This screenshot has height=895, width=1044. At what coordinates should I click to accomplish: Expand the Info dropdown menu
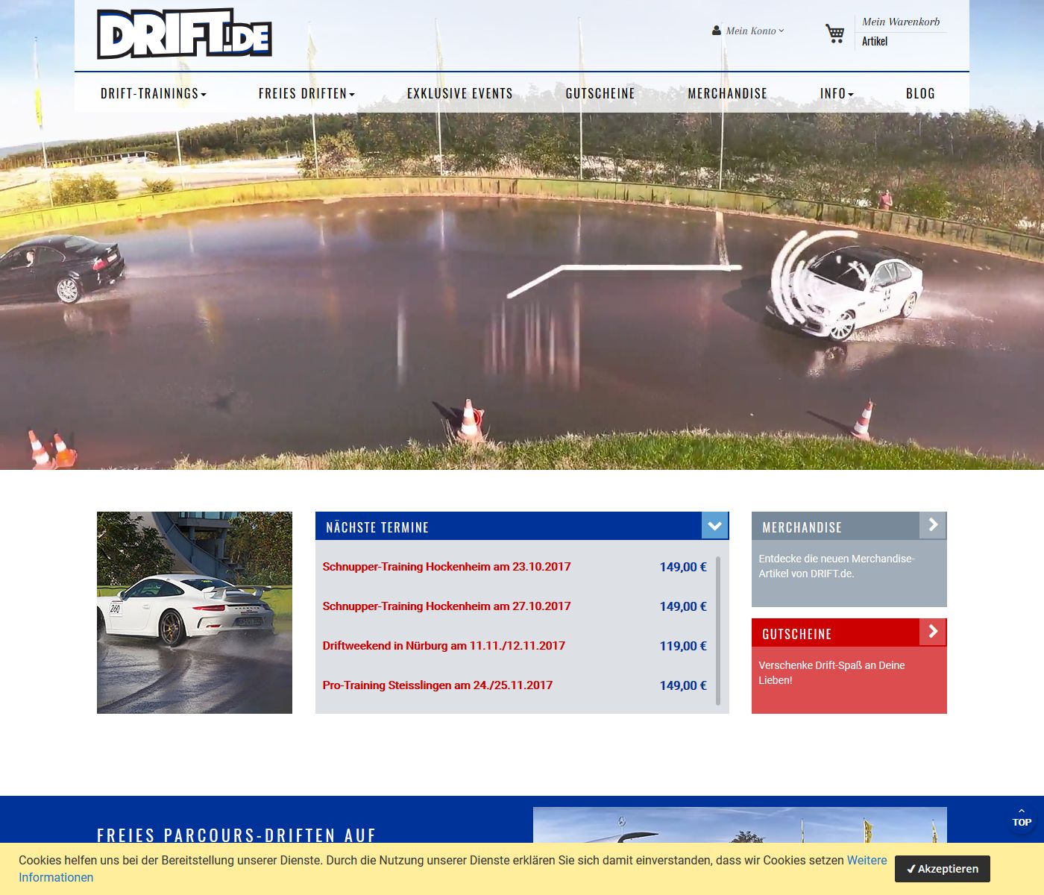coord(837,93)
